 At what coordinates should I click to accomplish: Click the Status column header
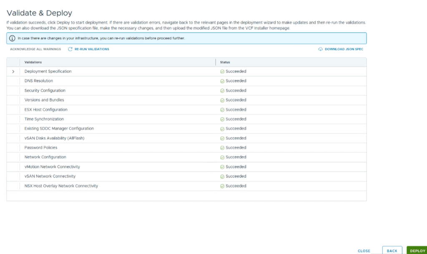click(225, 62)
